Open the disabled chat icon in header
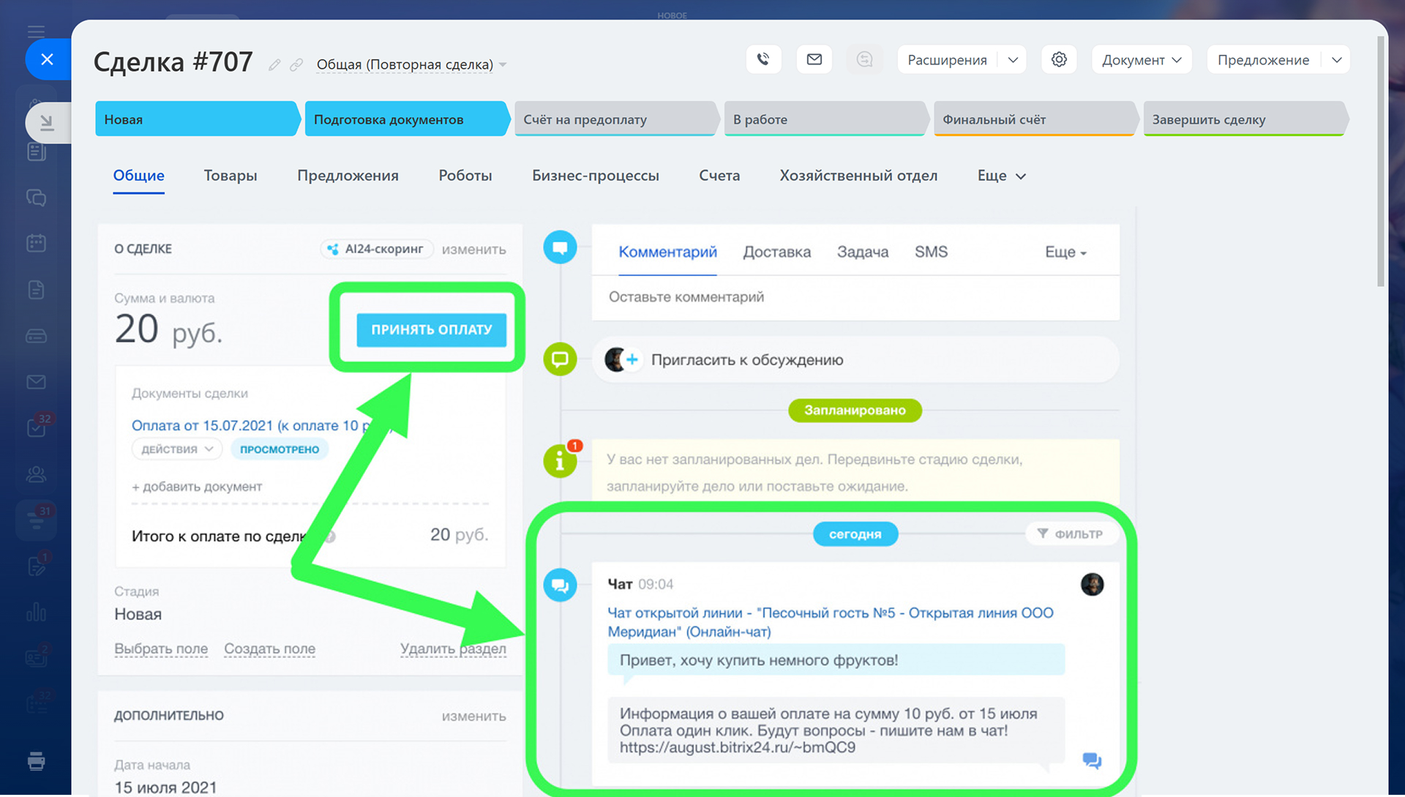The height and width of the screenshot is (797, 1405). tap(864, 59)
